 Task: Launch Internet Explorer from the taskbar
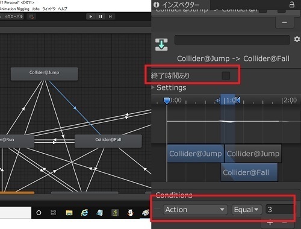click(x=84, y=213)
